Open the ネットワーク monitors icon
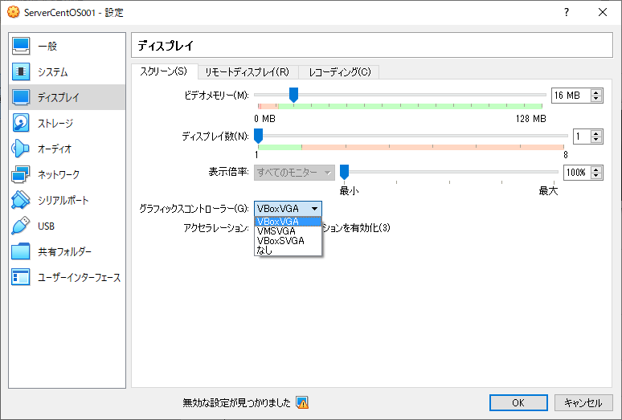This screenshot has height=420, width=622. [x=21, y=174]
